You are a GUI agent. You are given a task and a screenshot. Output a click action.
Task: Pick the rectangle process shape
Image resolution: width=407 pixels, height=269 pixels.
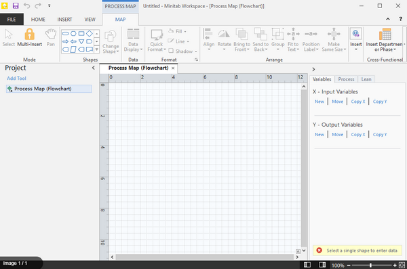[81, 33]
